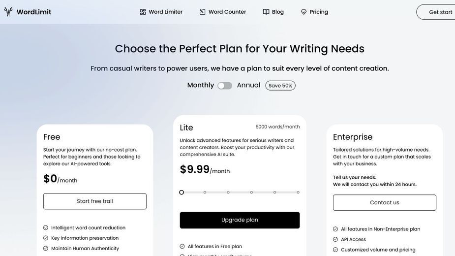Select the third stop on Lite plan slider
Image resolution: width=455 pixels, height=256 pixels.
tap(228, 192)
